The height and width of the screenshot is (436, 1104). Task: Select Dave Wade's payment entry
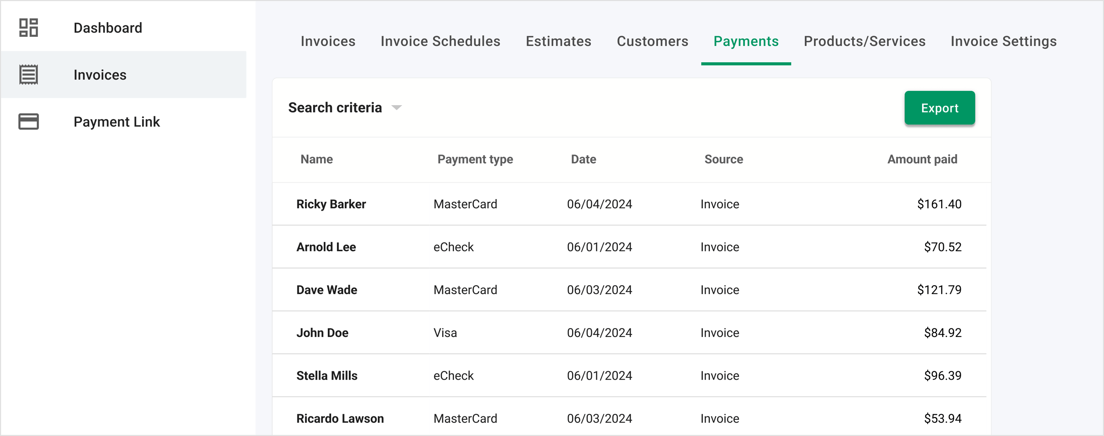[x=327, y=290]
